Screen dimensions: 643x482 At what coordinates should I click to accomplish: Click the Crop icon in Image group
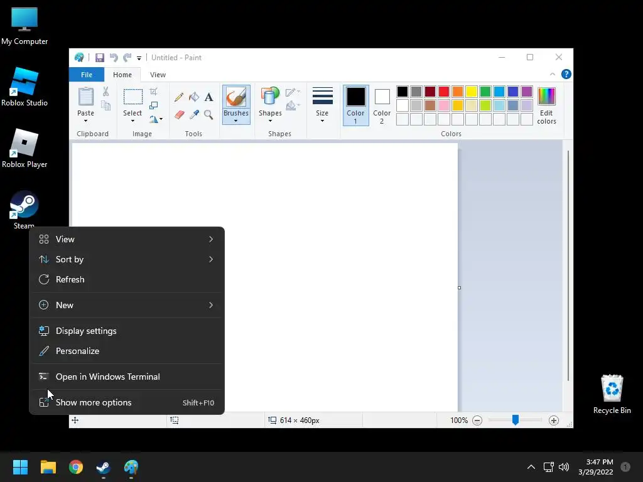coord(154,92)
